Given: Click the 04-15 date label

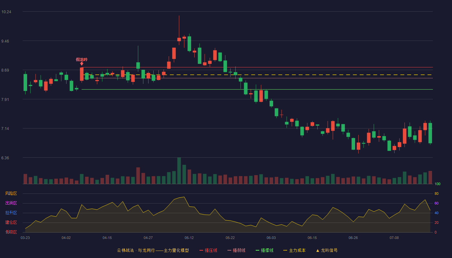Looking at the screenshot, I should (107, 238).
